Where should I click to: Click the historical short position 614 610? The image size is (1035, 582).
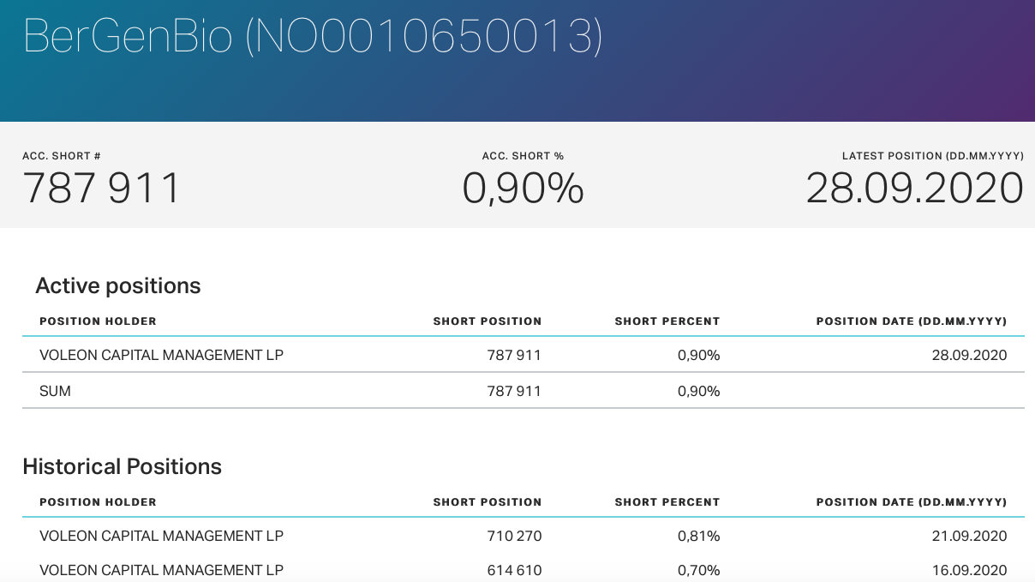tap(515, 570)
